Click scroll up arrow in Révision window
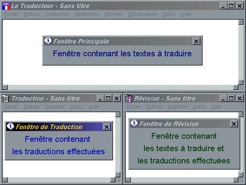The width and height of the screenshot is (246, 185). pos(241,115)
